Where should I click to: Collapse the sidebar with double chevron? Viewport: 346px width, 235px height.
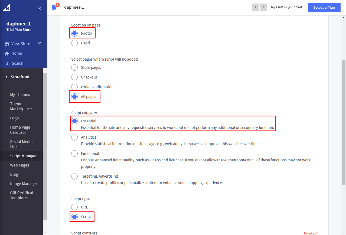tap(39, 8)
